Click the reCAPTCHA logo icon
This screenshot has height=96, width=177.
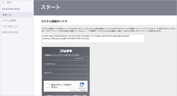82,84
